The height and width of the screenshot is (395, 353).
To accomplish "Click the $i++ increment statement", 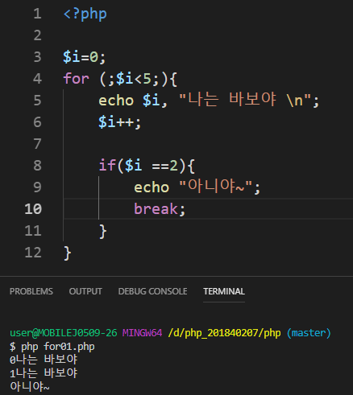I will pyautogui.click(x=119, y=122).
